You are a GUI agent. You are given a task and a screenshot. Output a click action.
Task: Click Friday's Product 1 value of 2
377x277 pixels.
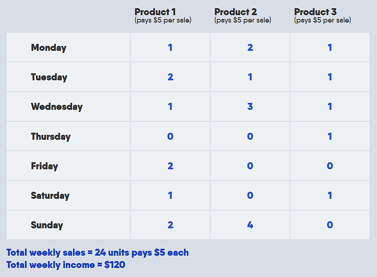pyautogui.click(x=170, y=166)
